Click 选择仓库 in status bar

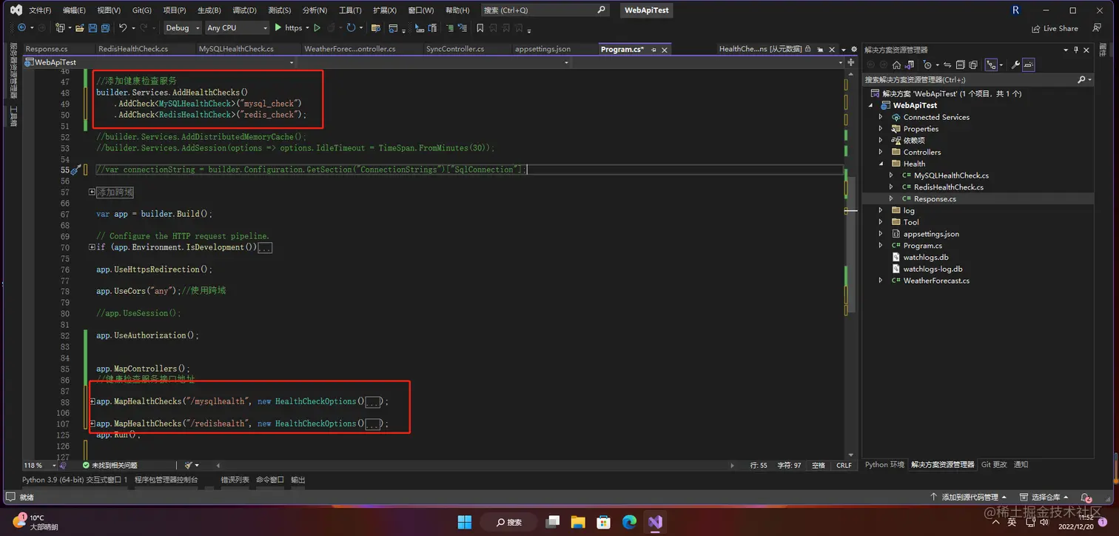[1044, 498]
